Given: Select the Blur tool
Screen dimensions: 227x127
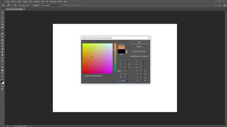Looking at the screenshot, I should 2,52.
